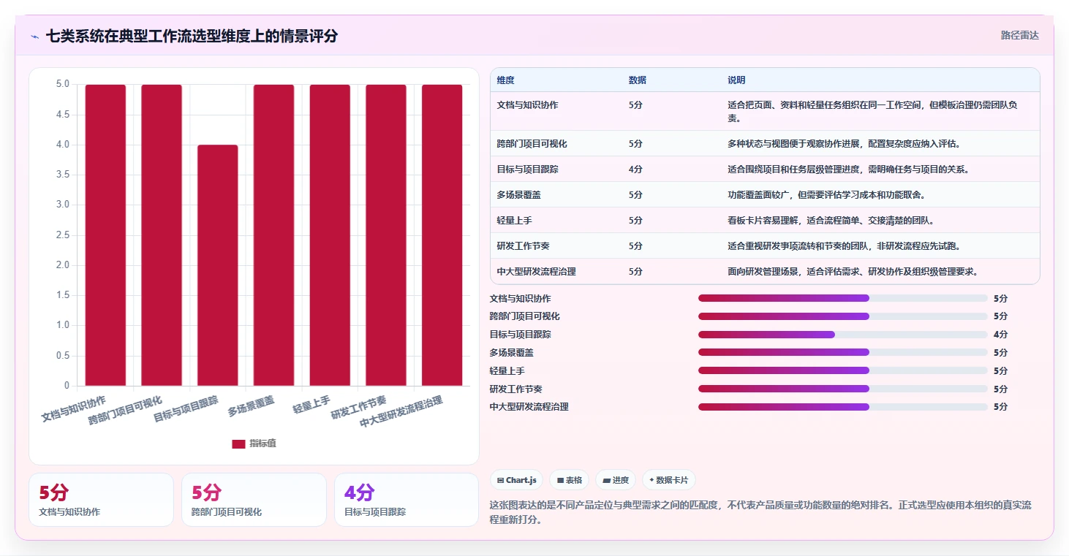The width and height of the screenshot is (1069, 556).
Task: Click the x-axis label 轻量上手
Action: pos(311,405)
